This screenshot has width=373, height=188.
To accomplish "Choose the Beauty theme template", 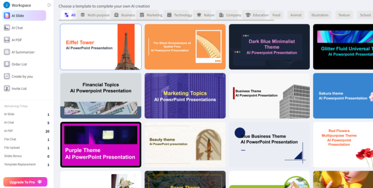I will pyautogui.click(x=185, y=145).
